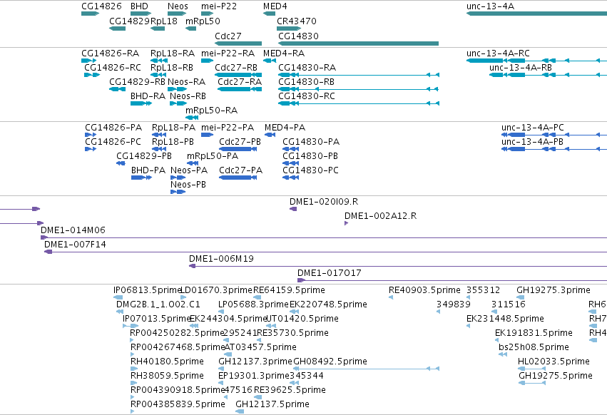Select the RP004385839.5prime EST label
This screenshot has height=415, width=607.
coord(178,404)
